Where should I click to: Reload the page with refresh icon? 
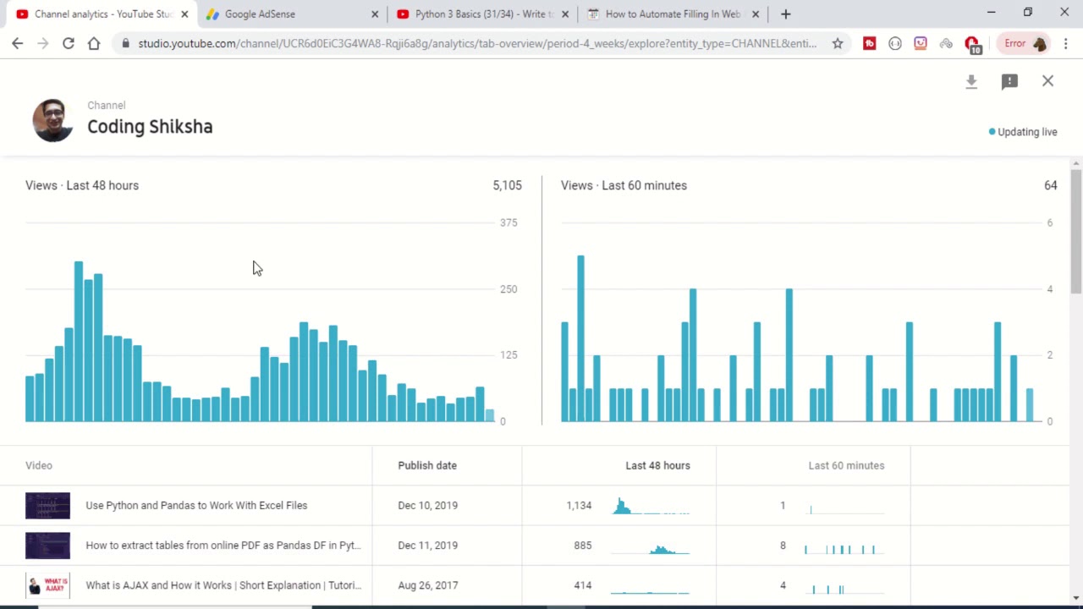pyautogui.click(x=69, y=43)
